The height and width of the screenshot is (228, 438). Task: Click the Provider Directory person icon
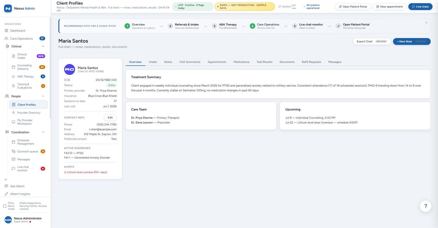(x=13, y=113)
